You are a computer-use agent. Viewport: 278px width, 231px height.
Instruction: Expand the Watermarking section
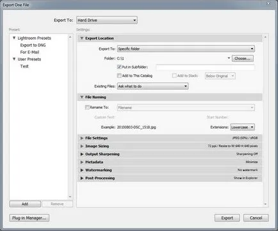click(x=81, y=170)
